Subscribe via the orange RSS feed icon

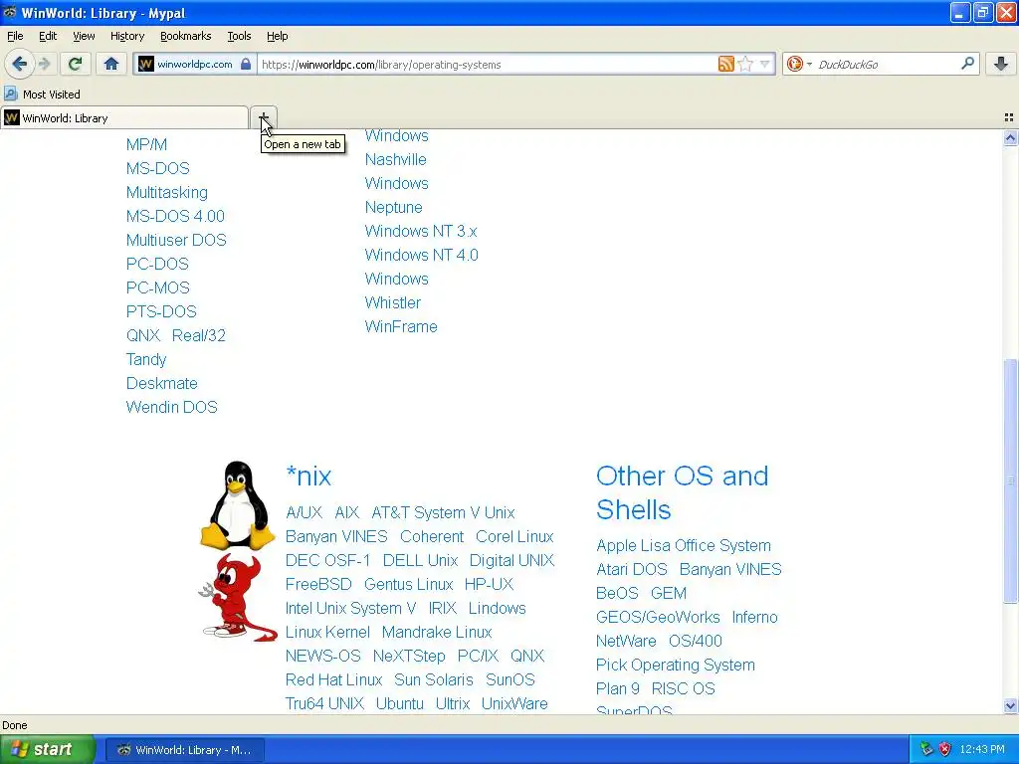coord(725,64)
